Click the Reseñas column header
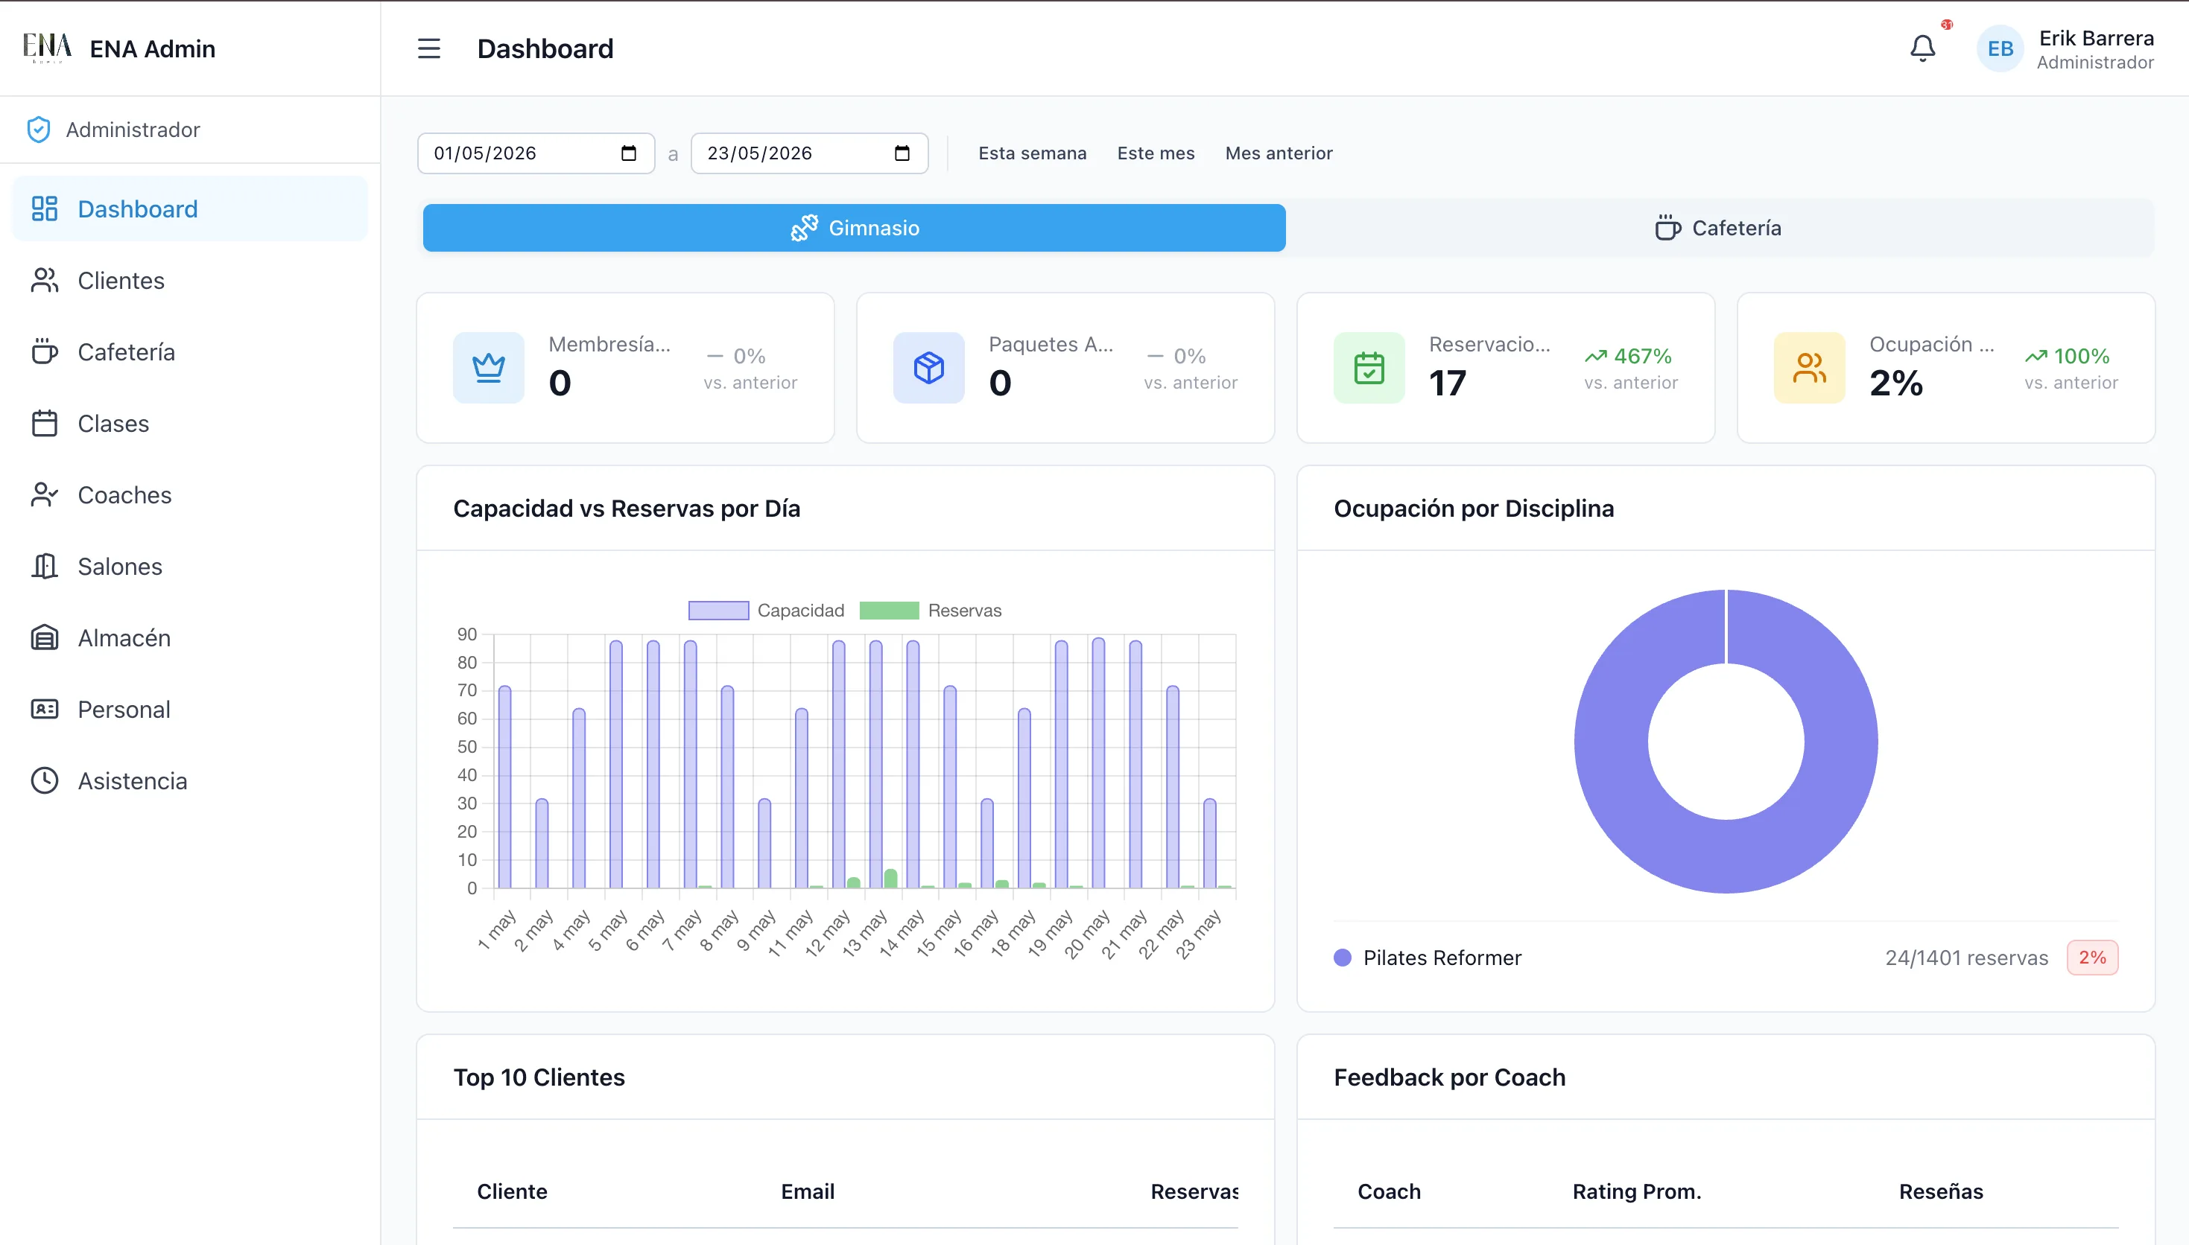The width and height of the screenshot is (2189, 1245). [x=1941, y=1191]
